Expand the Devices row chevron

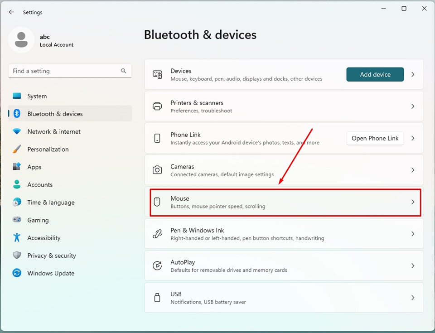pos(413,74)
